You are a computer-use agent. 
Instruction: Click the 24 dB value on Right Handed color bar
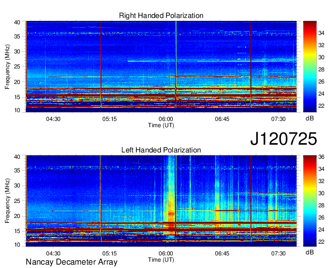[x=321, y=94]
